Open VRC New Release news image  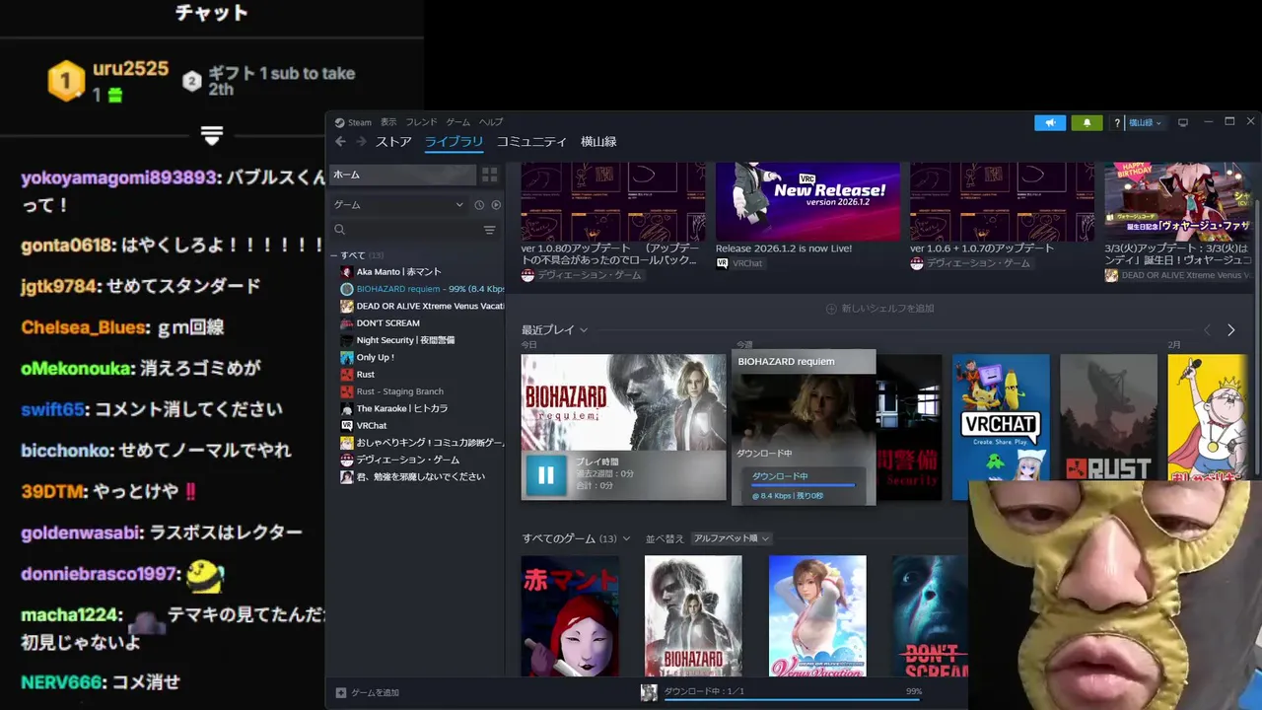807,201
